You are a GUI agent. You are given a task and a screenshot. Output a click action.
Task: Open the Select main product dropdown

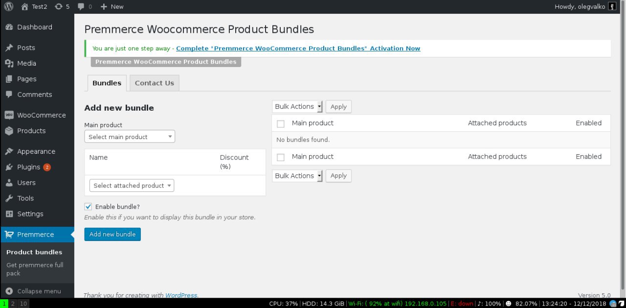coord(130,137)
